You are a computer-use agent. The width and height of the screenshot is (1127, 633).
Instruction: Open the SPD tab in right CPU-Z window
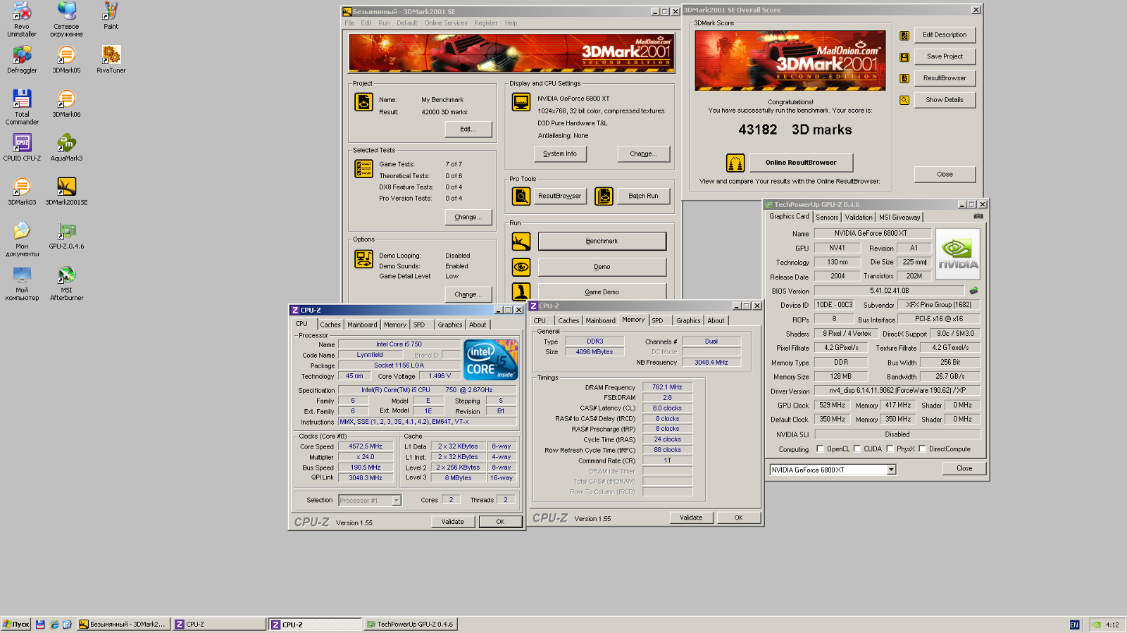(x=657, y=320)
